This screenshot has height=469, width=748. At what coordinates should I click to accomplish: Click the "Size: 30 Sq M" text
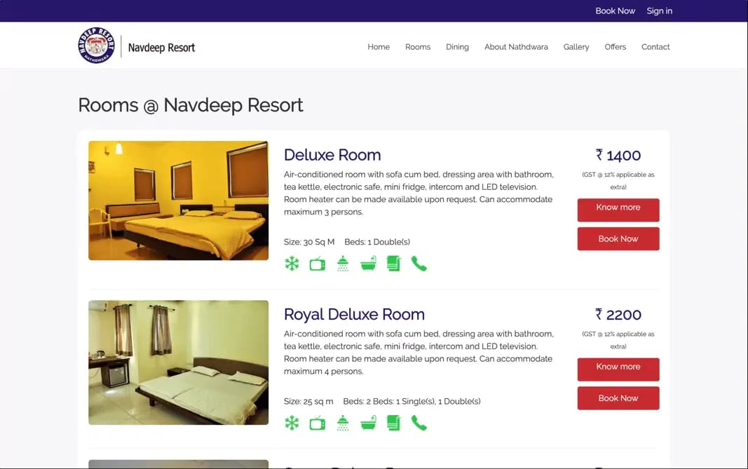309,242
